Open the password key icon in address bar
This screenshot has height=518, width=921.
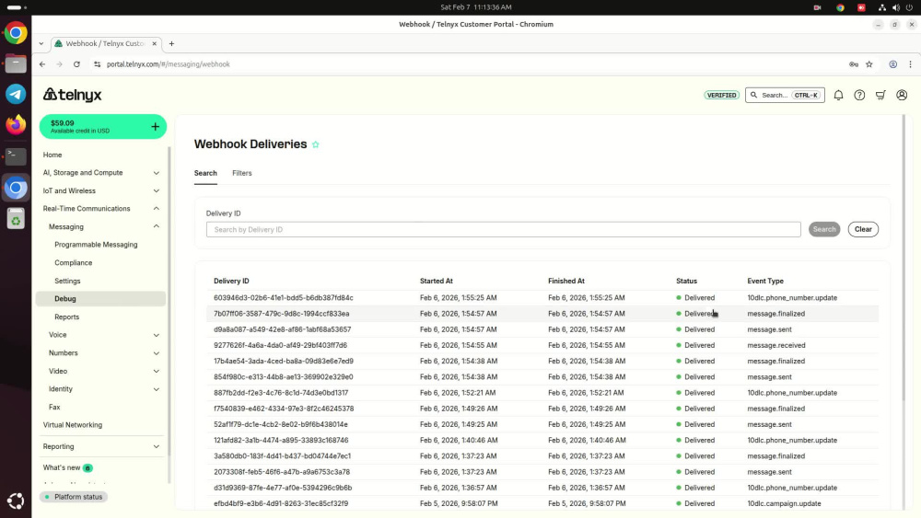tap(854, 64)
